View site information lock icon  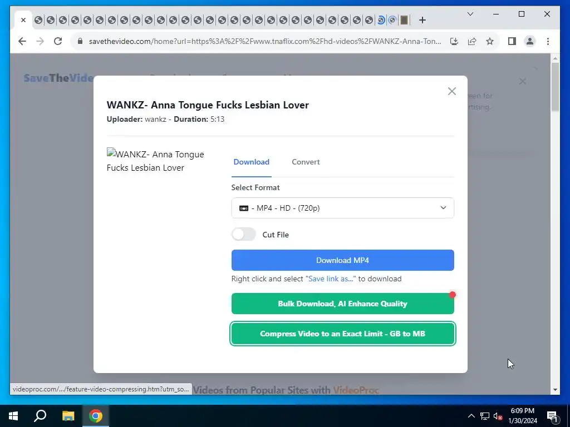tap(80, 41)
